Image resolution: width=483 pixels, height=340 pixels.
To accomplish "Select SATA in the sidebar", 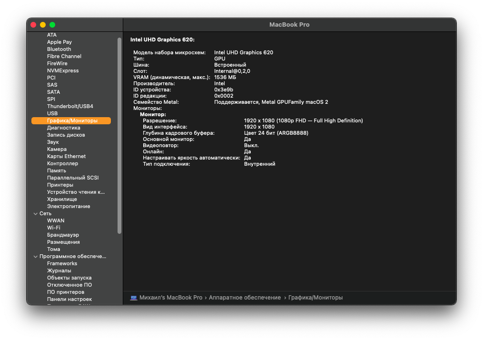I will pyautogui.click(x=54, y=92).
